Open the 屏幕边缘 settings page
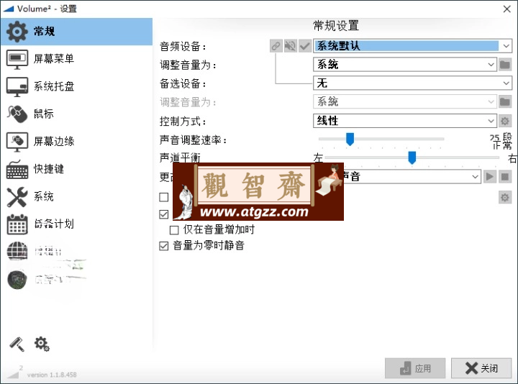The width and height of the screenshot is (518, 384). (x=76, y=142)
